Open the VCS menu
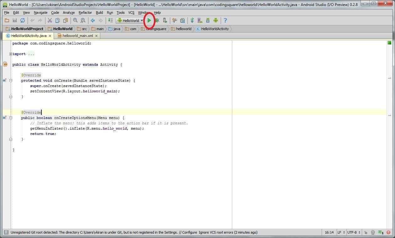The height and width of the screenshot is (238, 395). [x=131, y=13]
